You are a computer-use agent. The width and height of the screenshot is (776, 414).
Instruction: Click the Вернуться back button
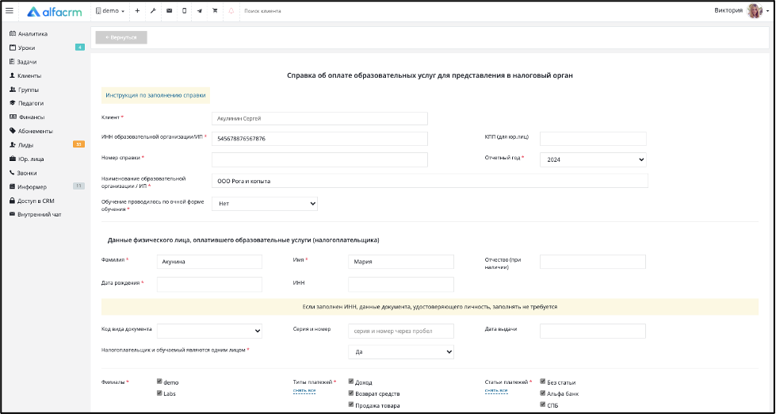point(121,37)
